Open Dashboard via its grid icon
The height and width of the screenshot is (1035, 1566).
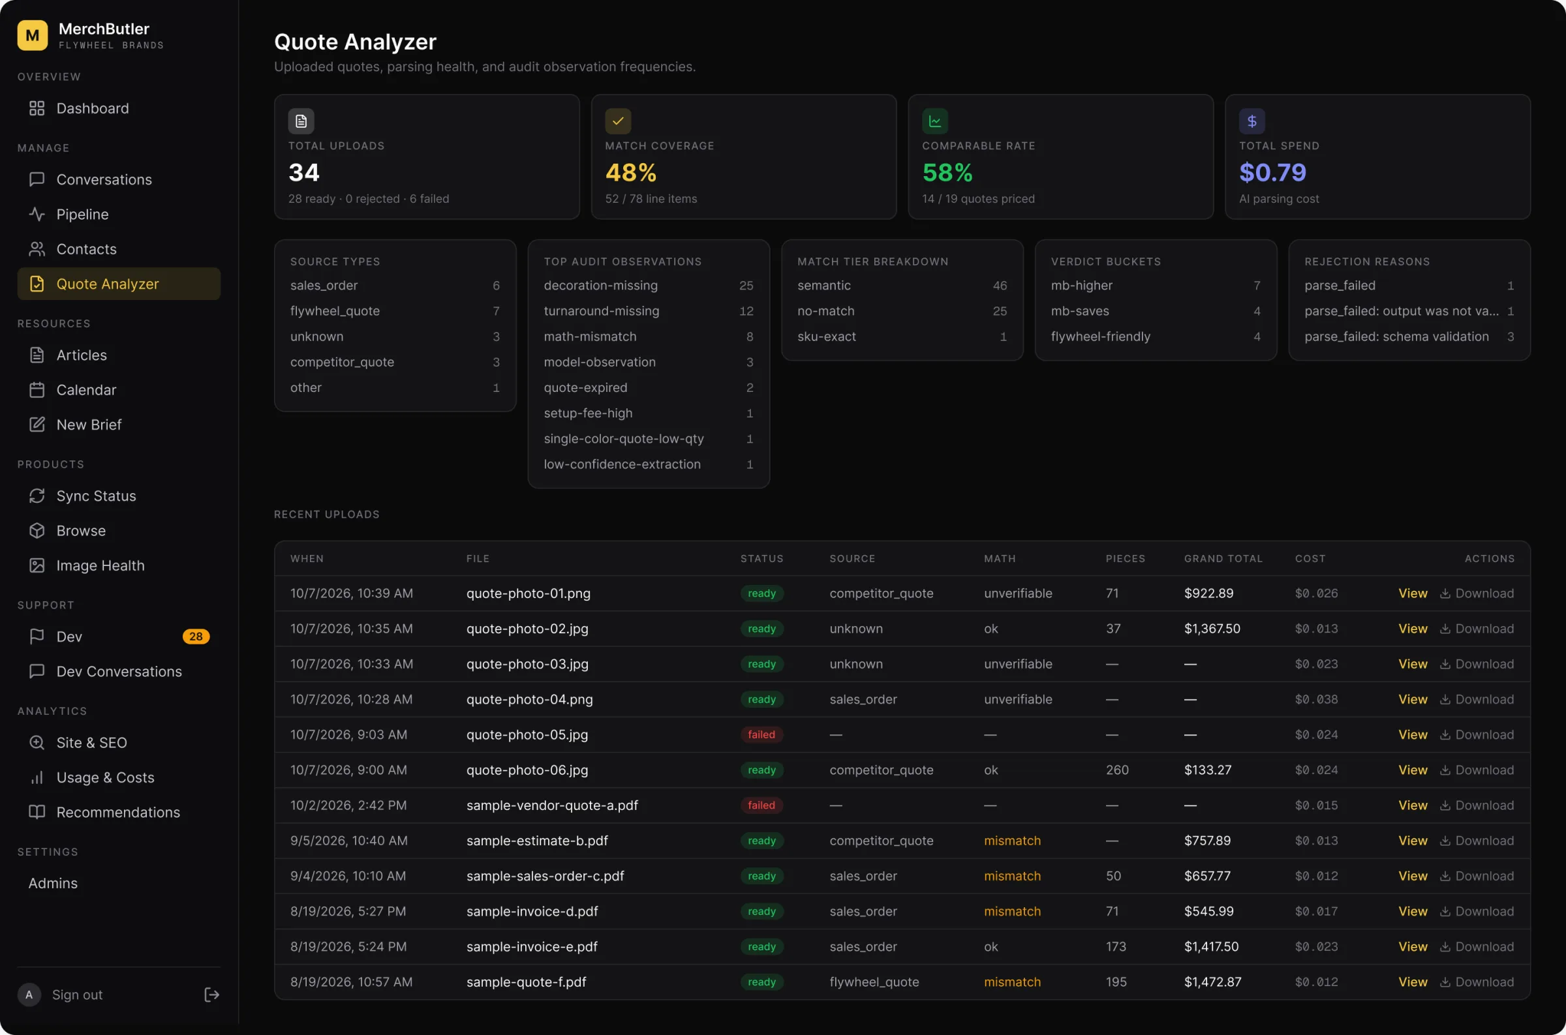pyautogui.click(x=37, y=108)
